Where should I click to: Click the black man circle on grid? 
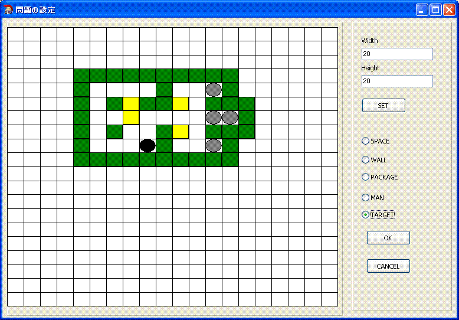click(x=147, y=146)
